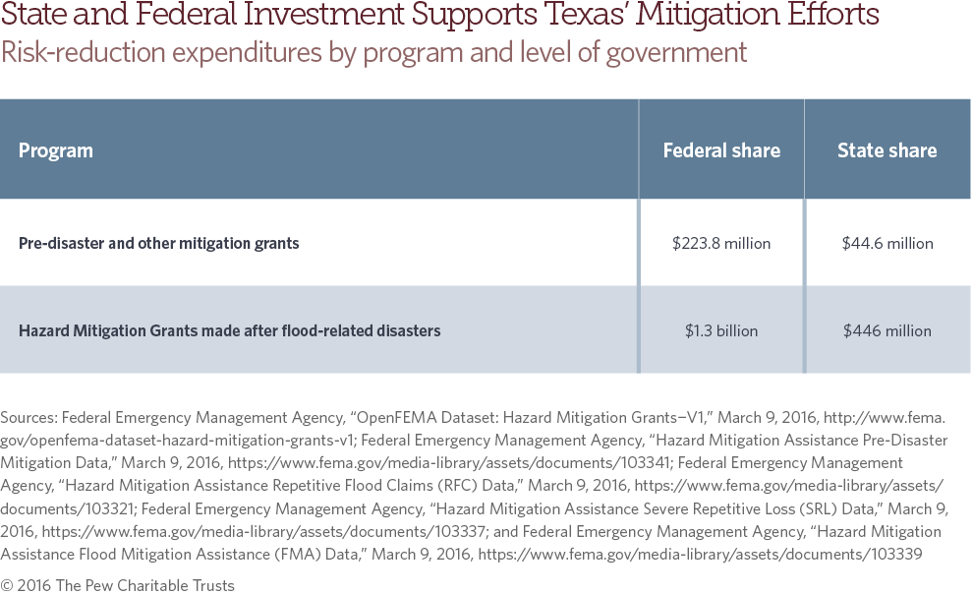Select the Program column header
Image resolution: width=973 pixels, height=594 pixels.
coord(56,150)
